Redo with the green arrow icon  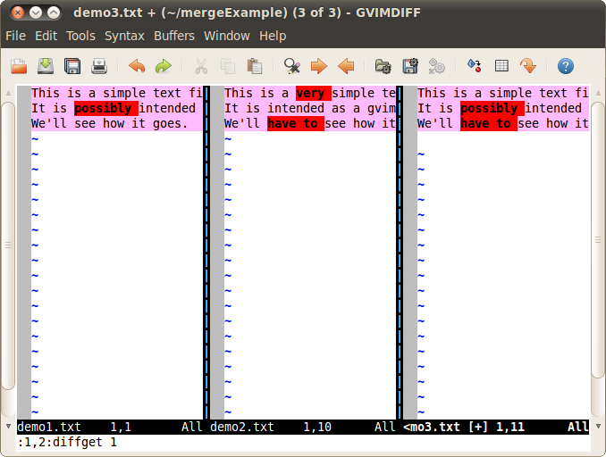164,66
